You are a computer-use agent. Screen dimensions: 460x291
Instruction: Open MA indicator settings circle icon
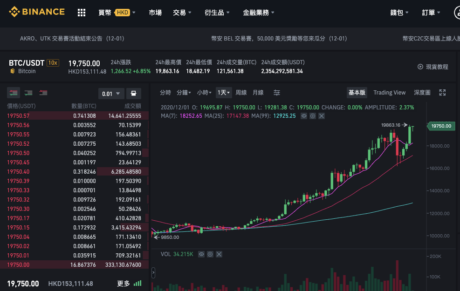(x=313, y=116)
